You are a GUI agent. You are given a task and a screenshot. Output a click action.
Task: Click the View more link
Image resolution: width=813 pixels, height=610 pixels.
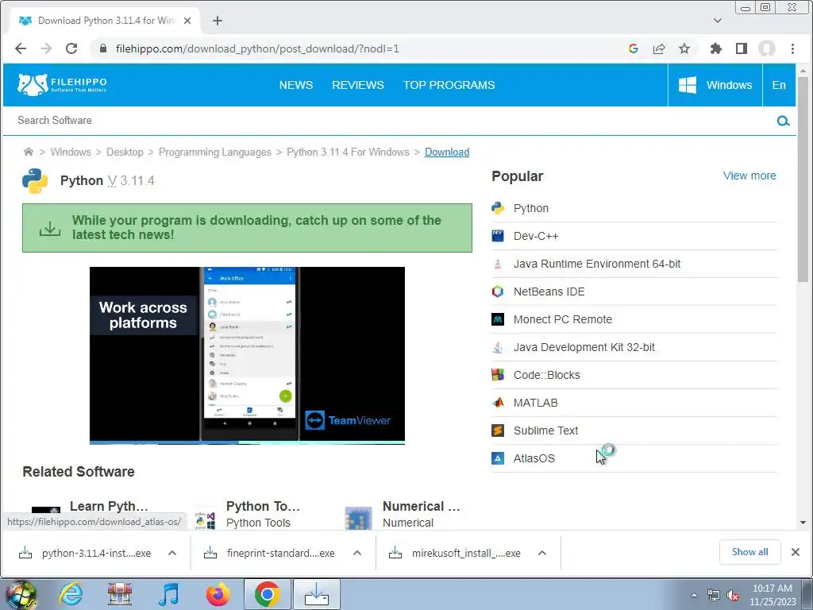pos(749,176)
